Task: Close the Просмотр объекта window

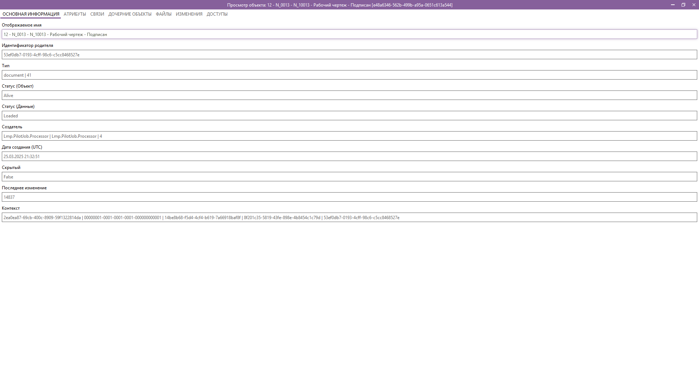Action: pyautogui.click(x=694, y=5)
